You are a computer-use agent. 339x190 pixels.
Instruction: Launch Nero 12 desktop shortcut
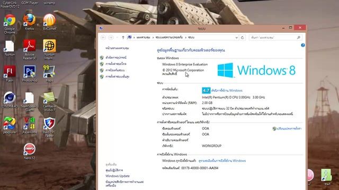pos(30,151)
